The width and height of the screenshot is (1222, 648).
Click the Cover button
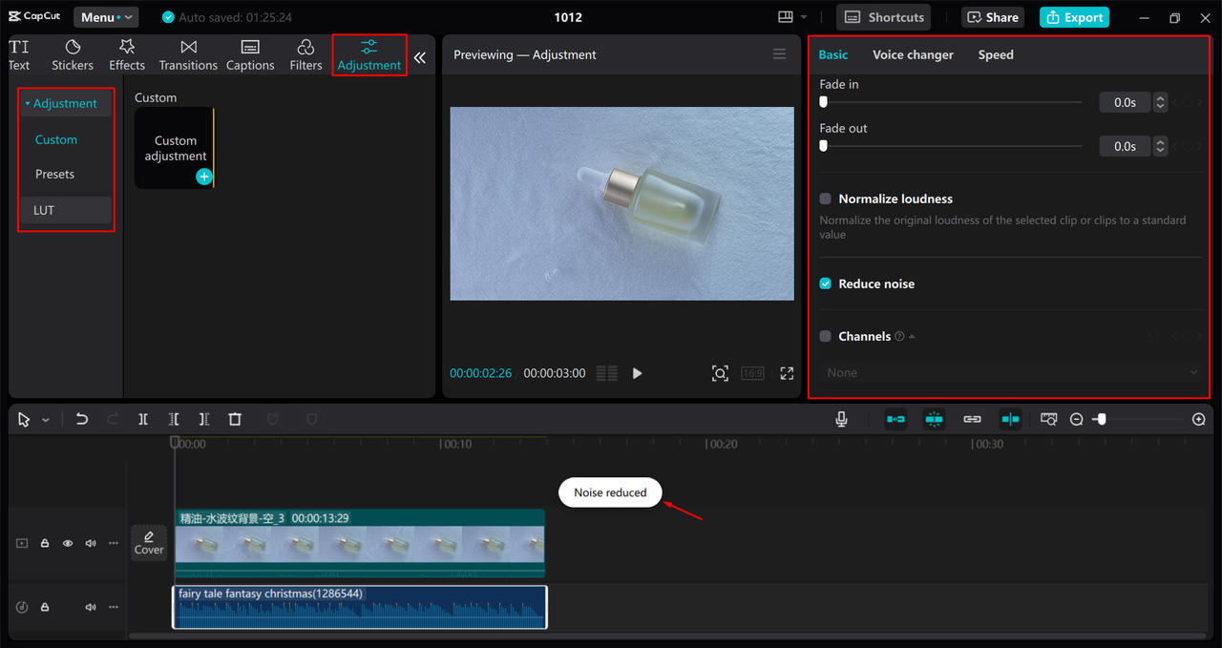149,543
